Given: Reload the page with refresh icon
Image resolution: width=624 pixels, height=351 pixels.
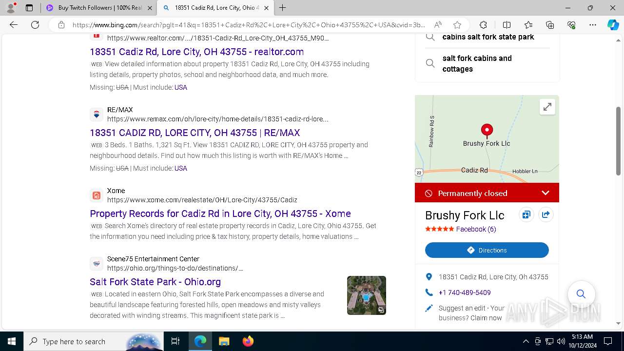Looking at the screenshot, I should 35,25.
